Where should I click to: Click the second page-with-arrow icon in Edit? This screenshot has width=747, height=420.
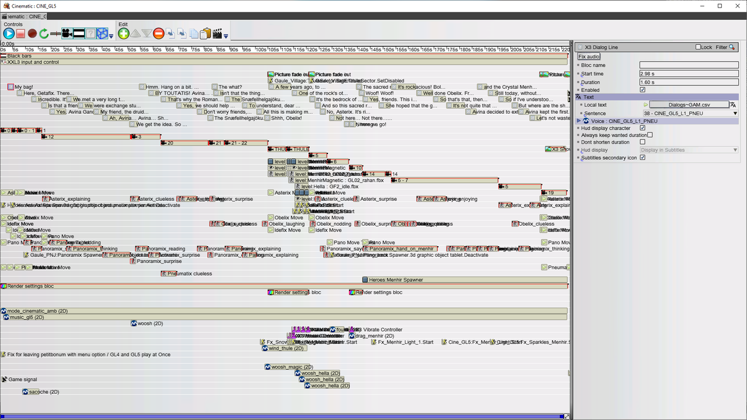(182, 34)
